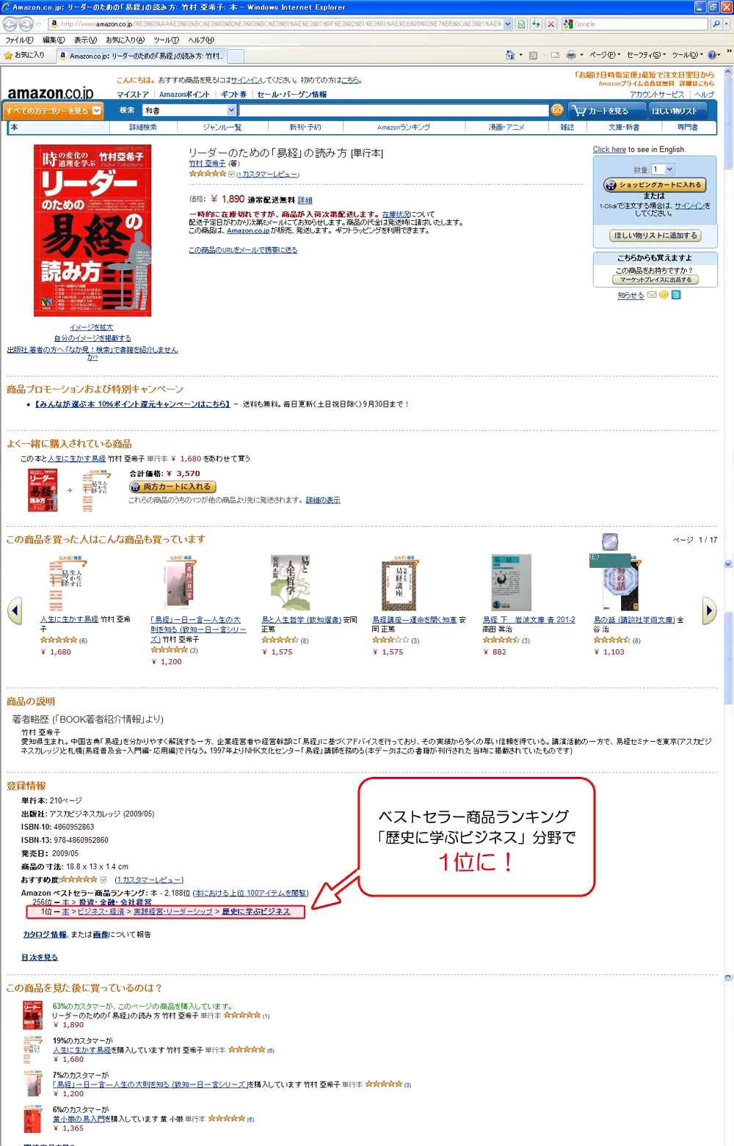This screenshot has height=1146, width=734.
Task: Click the ショッピングカートに入れる button
Action: point(655,185)
